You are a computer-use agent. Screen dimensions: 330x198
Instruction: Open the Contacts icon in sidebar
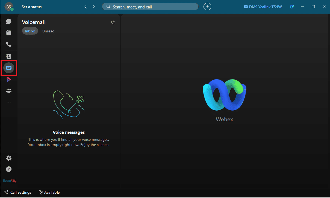coord(9,56)
